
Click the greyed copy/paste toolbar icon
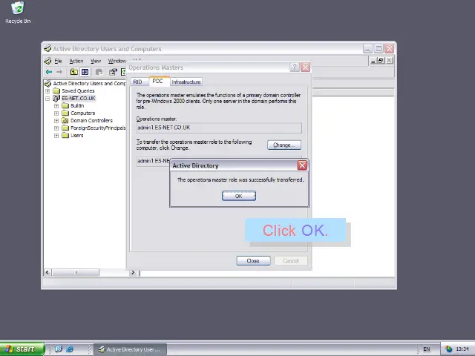[x=99, y=72]
